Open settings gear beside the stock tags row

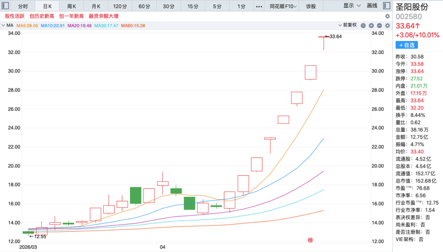coord(387,16)
